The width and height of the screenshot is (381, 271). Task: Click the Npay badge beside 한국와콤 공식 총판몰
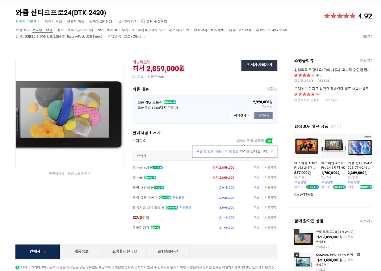click(x=172, y=207)
